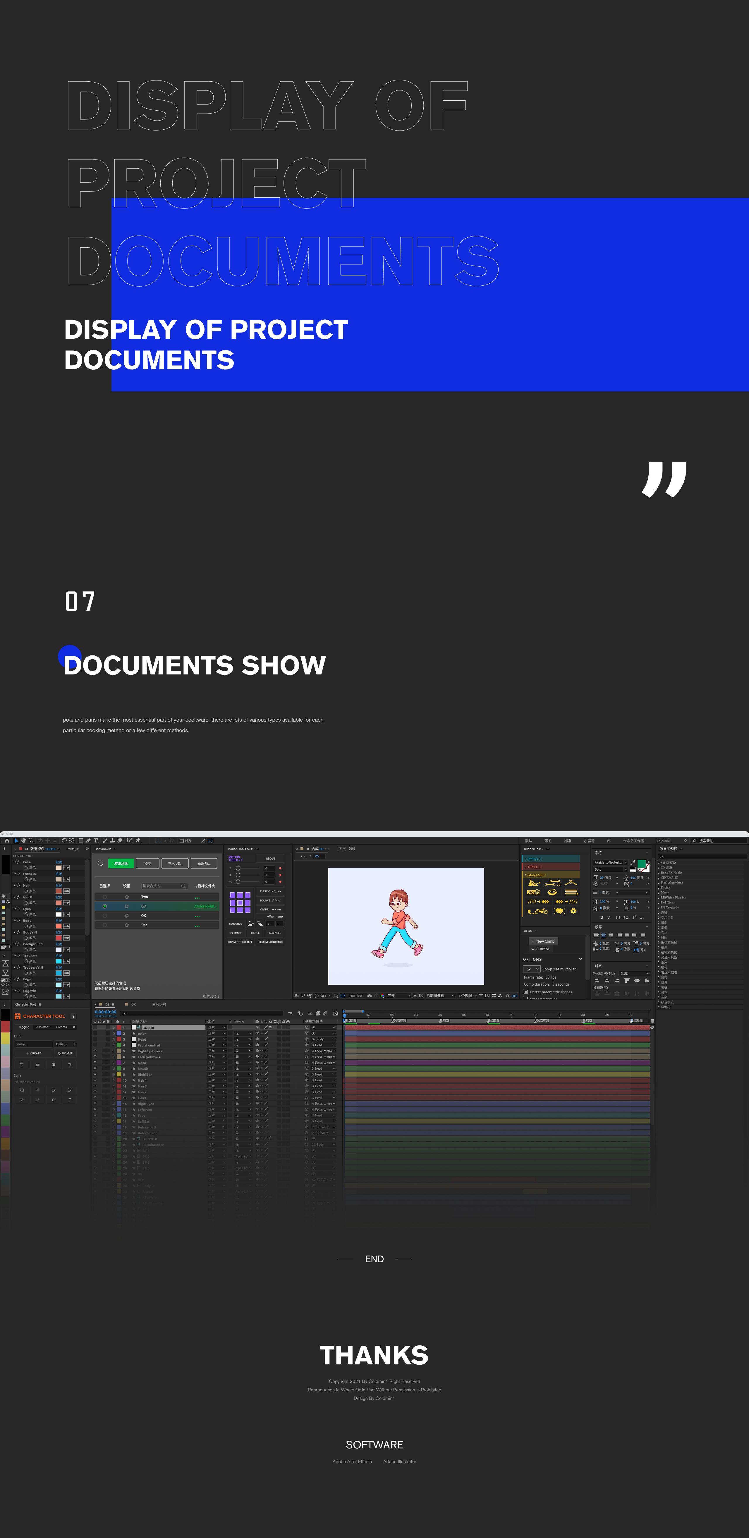749x1538 pixels.
Task: Click the CONVERT TO SHAPE button
Action: (x=240, y=941)
